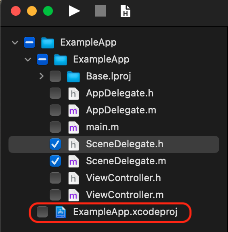The image size is (228, 232).
Task: Collapse the nested ExampleApp folder chevron
Action: [28, 59]
